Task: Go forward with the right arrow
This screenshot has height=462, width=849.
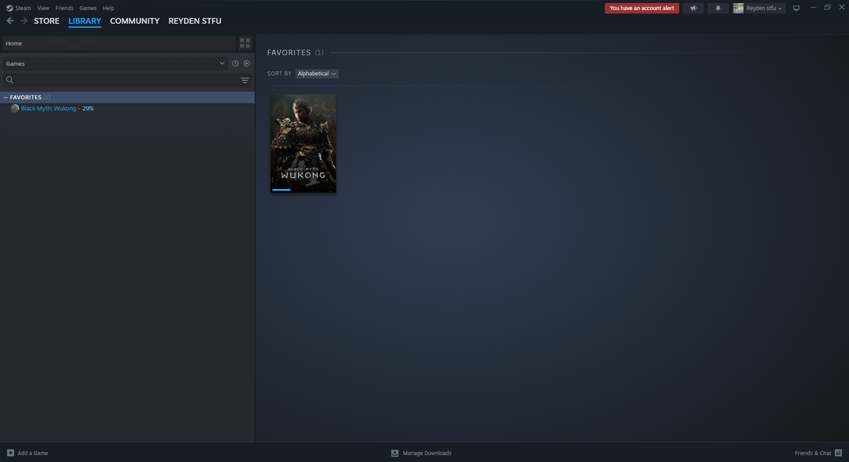Action: click(24, 21)
